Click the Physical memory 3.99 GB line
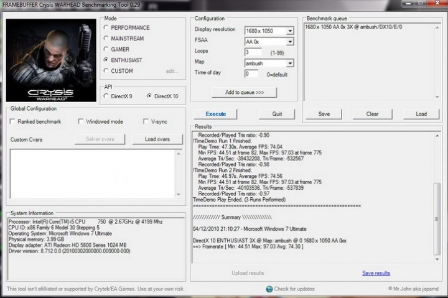 (36, 239)
